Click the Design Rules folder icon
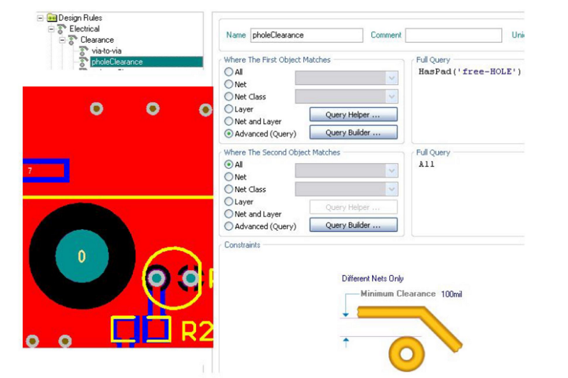The height and width of the screenshot is (378, 568). [x=52, y=18]
